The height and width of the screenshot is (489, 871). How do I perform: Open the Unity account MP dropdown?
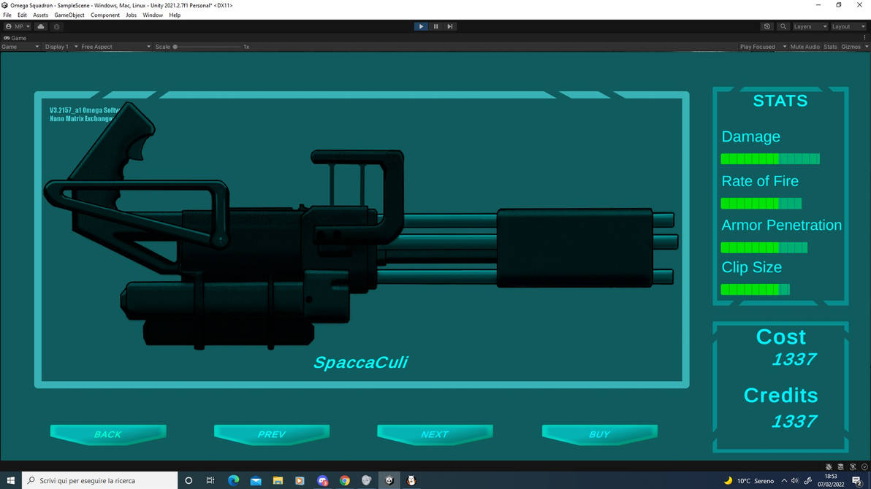click(x=18, y=27)
